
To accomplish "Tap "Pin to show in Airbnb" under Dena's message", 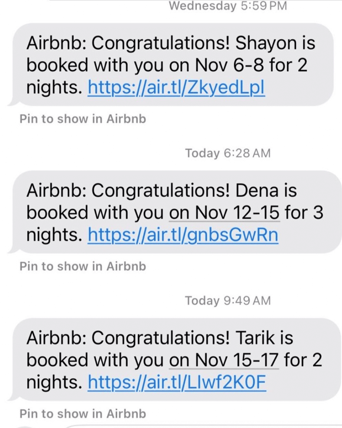I will tap(83, 266).
